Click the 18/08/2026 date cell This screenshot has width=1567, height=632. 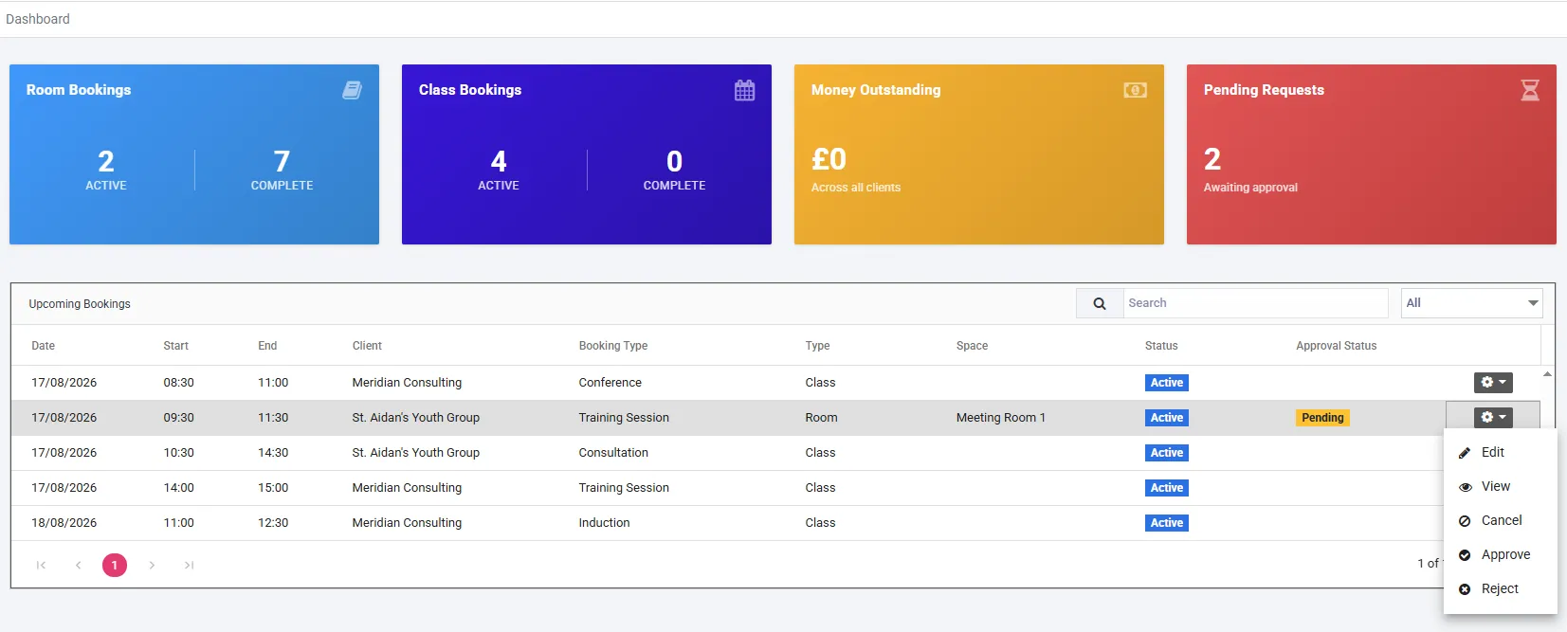[x=64, y=523]
